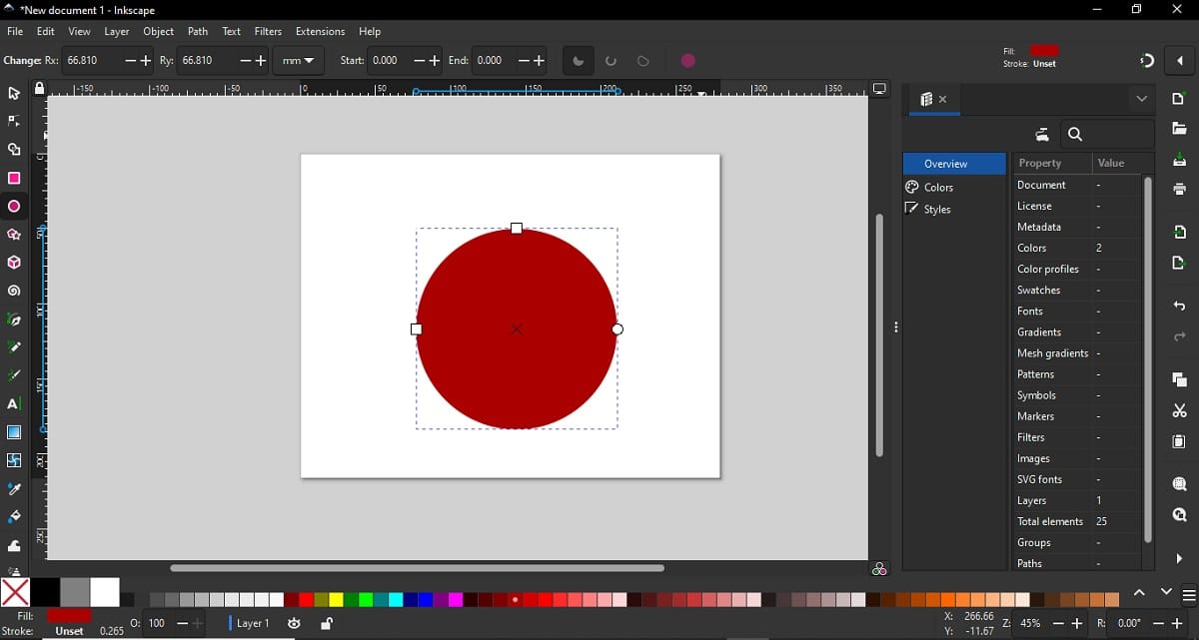Toggle the chord mode for the ellipse

[642, 61]
